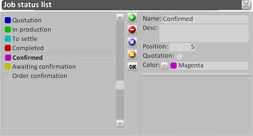This screenshot has height=136, width=253.
Task: Click the red minus delete status icon
Action: [132, 30]
